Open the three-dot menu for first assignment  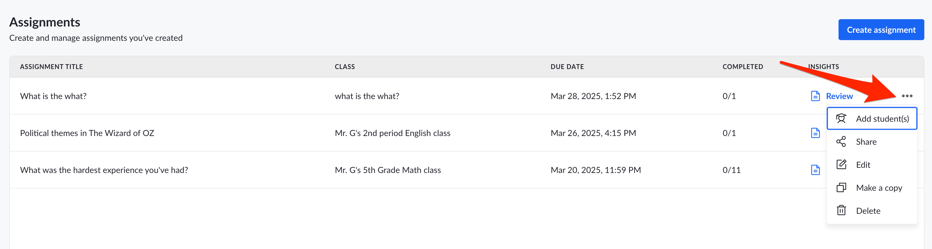(907, 96)
